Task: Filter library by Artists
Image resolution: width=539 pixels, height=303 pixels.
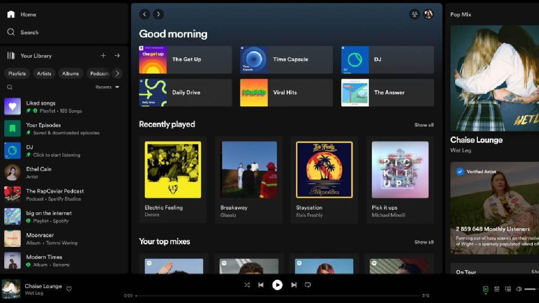Action: coord(44,73)
